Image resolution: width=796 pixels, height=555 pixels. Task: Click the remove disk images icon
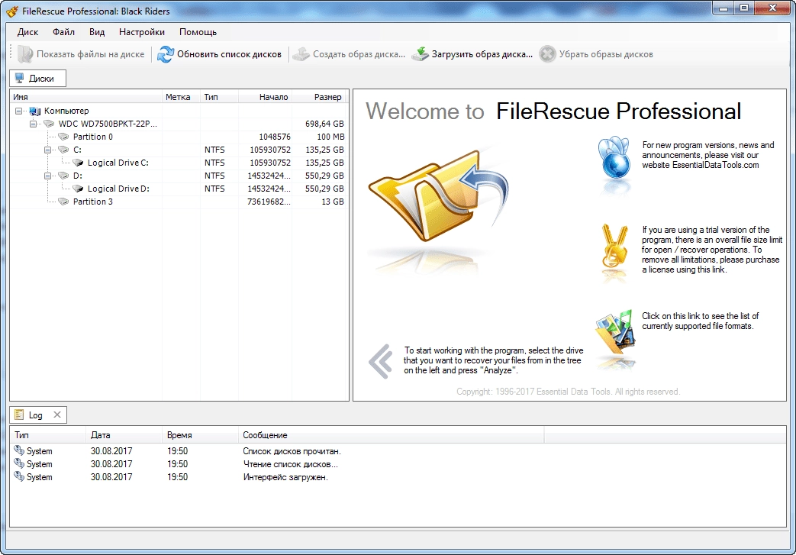[547, 54]
